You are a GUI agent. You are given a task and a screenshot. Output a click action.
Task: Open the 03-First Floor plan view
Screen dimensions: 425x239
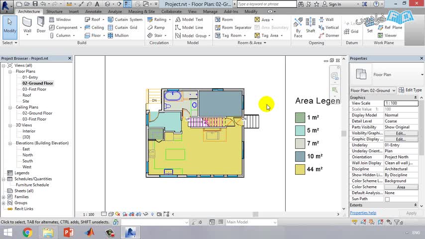pyautogui.click(x=34, y=89)
